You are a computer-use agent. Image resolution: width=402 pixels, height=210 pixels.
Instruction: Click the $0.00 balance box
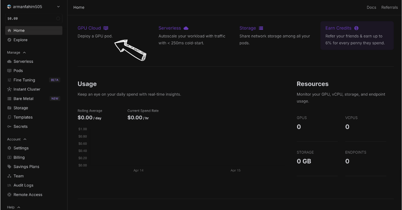[33, 18]
